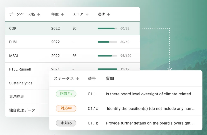Click the 進捗 column header text
Image resolution: width=207 pixels, height=135 pixels.
pos(101,14)
